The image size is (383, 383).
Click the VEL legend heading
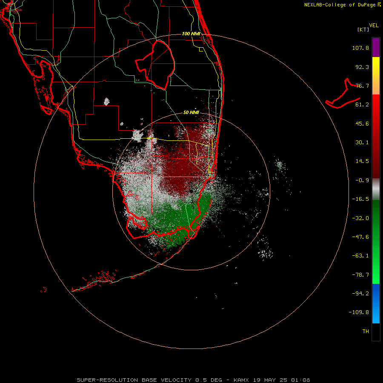(x=374, y=26)
